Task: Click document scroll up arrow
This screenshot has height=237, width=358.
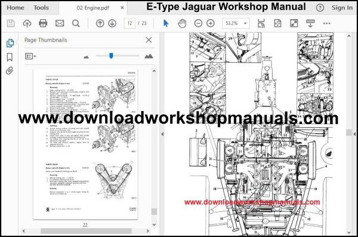Action: pos(349,36)
